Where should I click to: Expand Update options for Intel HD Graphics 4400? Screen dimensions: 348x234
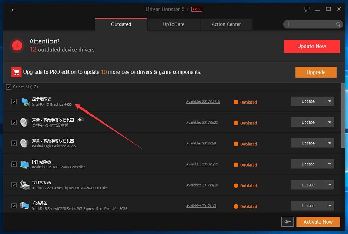coord(330,101)
